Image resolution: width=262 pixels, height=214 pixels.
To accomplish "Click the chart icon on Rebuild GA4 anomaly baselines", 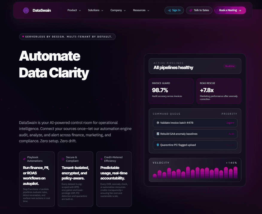I will (158, 134).
